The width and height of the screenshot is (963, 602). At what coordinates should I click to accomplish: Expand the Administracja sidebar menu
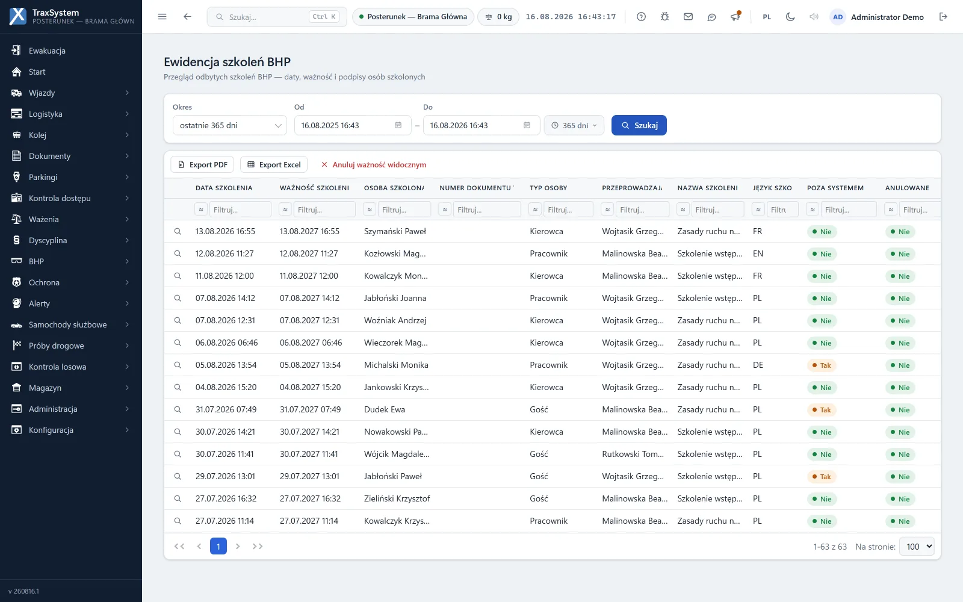tap(71, 409)
